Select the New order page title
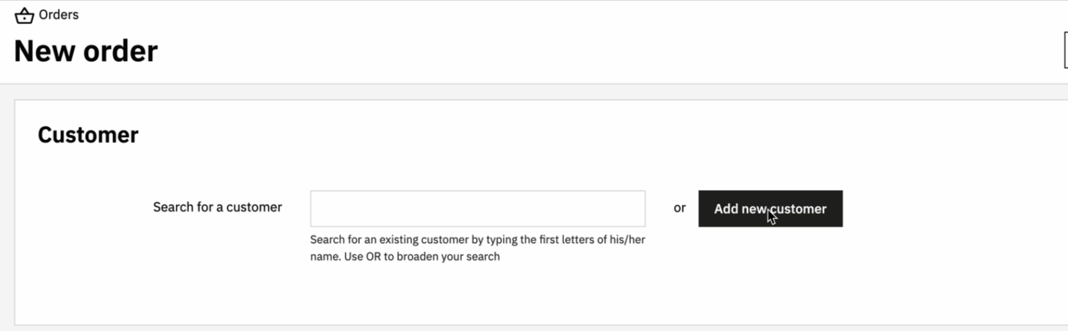 pyautogui.click(x=86, y=51)
